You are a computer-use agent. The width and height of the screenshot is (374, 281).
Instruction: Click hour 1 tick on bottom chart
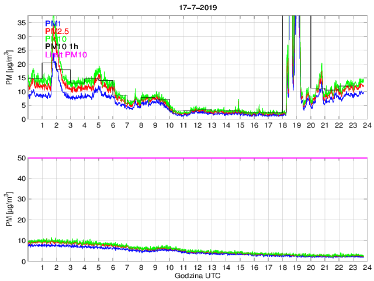pyautogui.click(x=42, y=268)
